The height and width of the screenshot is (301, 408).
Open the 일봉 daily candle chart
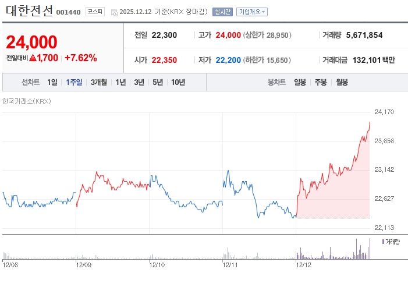pyautogui.click(x=300, y=82)
